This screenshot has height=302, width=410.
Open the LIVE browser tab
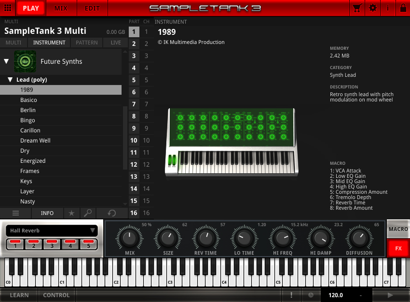116,43
